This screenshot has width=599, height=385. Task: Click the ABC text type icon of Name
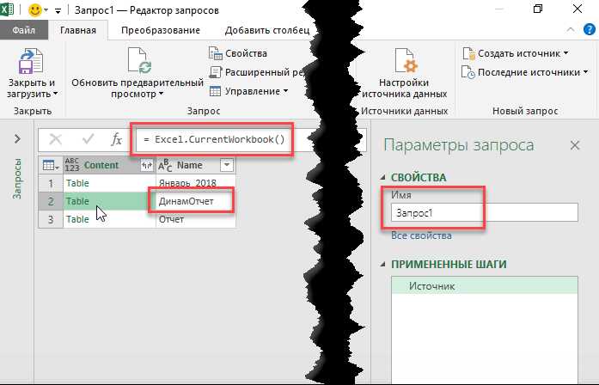pos(165,165)
